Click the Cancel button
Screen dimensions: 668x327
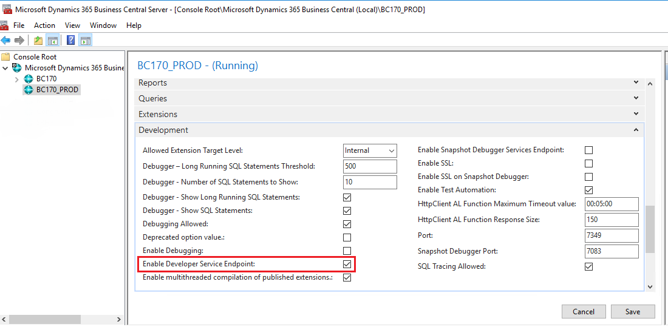coord(584,312)
